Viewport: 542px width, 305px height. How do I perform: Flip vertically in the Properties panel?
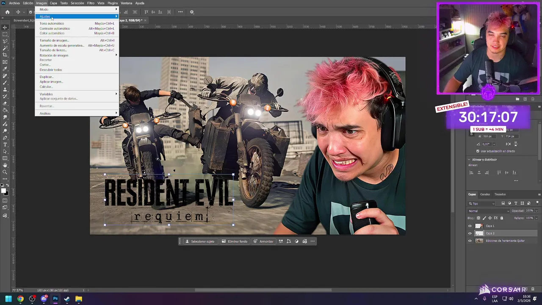pos(515,144)
